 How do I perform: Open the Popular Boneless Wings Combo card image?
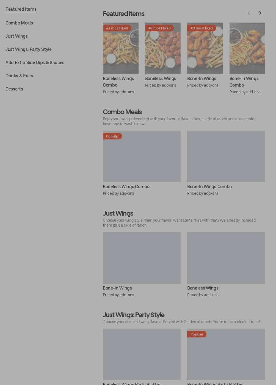click(x=142, y=156)
